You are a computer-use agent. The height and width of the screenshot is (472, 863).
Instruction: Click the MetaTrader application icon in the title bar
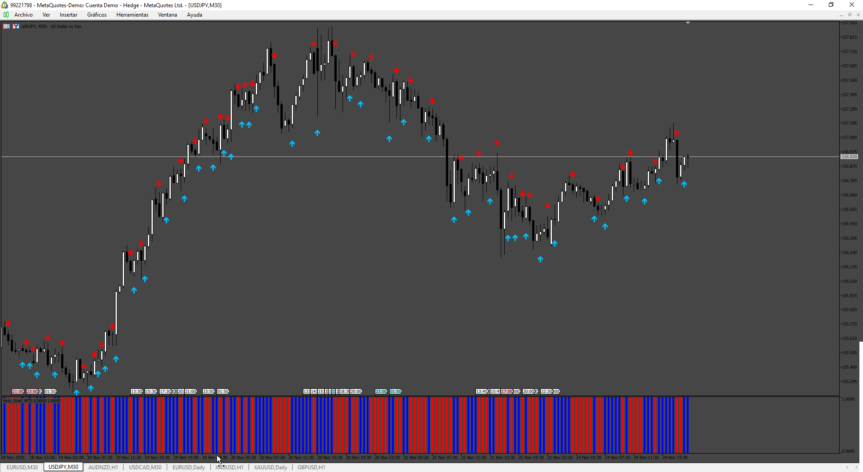[4, 5]
